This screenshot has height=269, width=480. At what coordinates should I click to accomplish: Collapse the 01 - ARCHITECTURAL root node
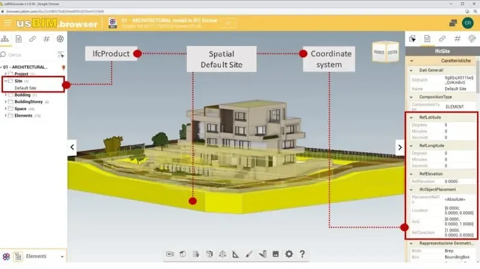1,67
